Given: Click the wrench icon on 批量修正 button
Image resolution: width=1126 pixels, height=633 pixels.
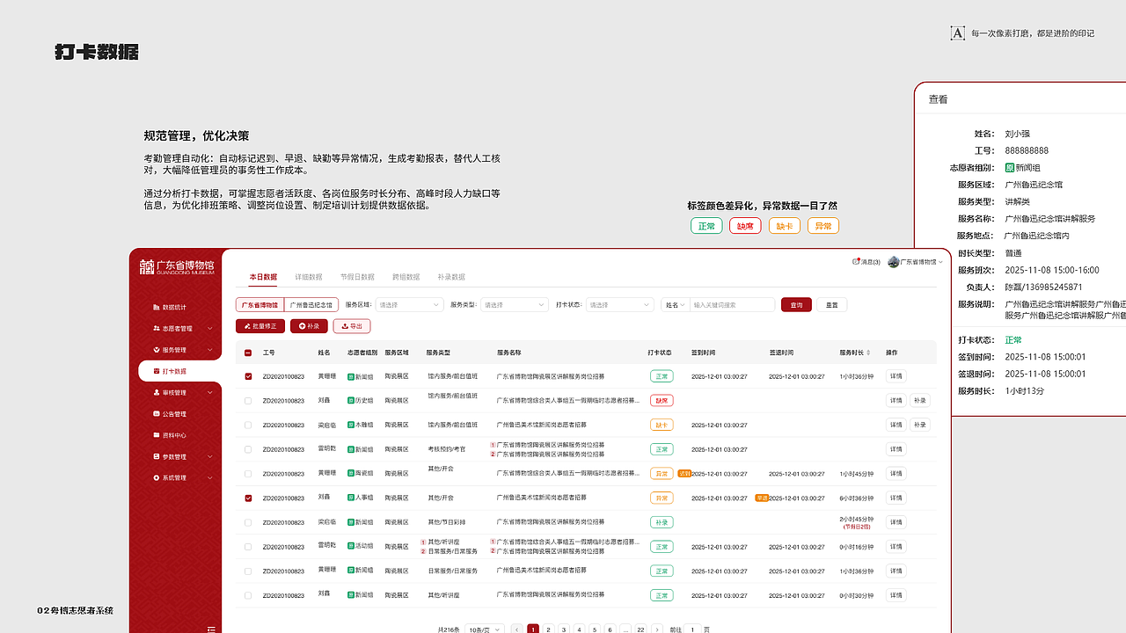Looking at the screenshot, I should click(247, 326).
